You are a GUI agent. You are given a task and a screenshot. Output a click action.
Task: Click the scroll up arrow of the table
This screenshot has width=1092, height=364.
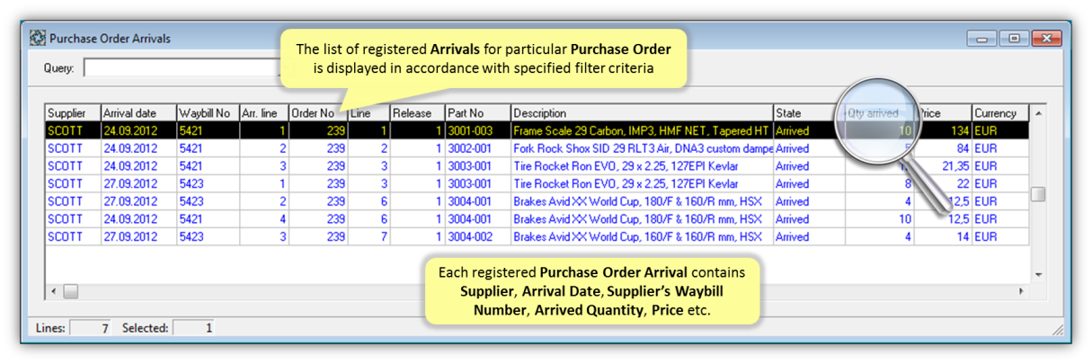click(1038, 114)
